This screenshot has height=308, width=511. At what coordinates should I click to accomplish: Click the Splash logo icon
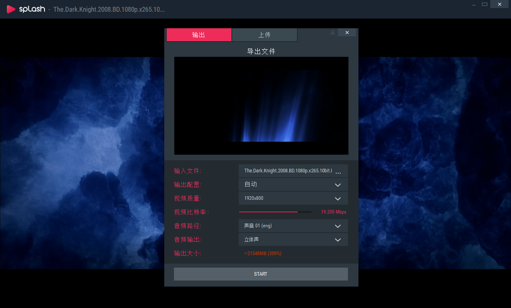pyautogui.click(x=11, y=9)
